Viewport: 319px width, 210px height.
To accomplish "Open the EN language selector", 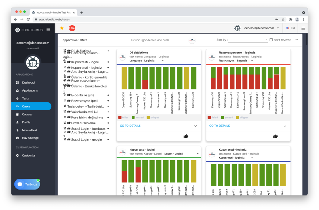I will tap(290, 28).
